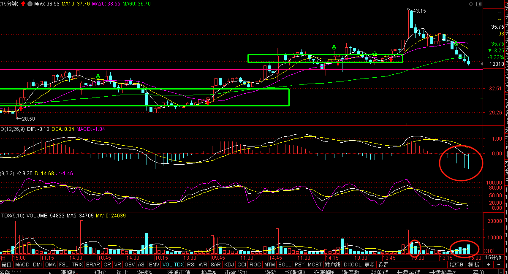Screen dimensions: 508x274
Task: Click the MA10: 37.76 label
Action: [x=76, y=3]
